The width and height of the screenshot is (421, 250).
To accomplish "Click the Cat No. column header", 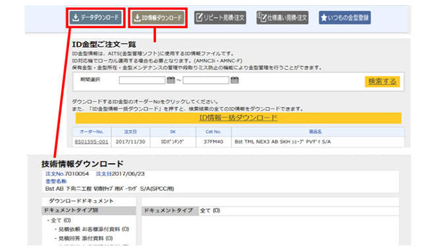I will click(x=213, y=132).
